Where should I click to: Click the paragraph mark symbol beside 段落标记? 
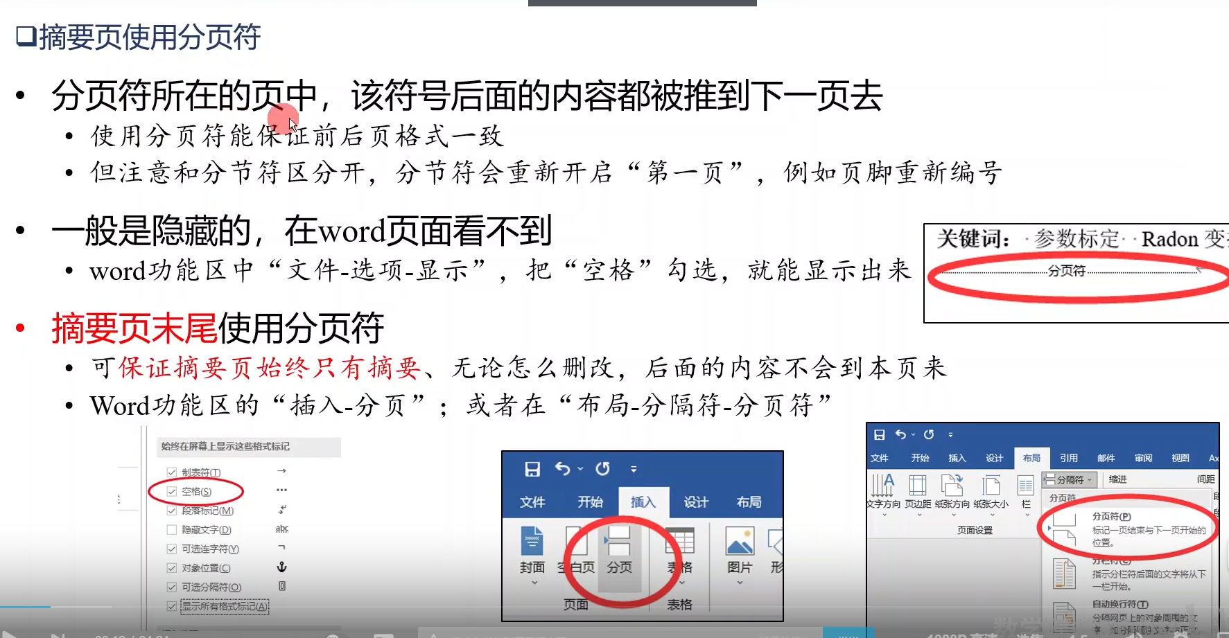pos(282,509)
